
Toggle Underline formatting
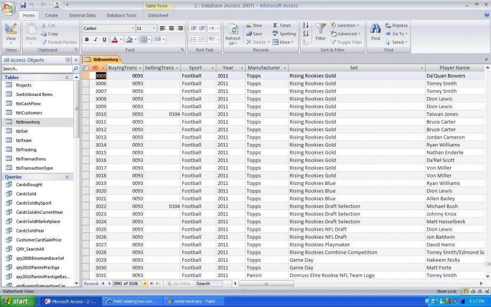pos(104,39)
